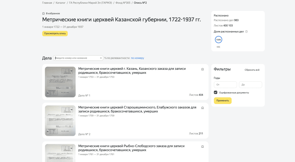Bookmark the Рыбно-Слободского metric book entry
295x162 pixels.
coord(203,146)
